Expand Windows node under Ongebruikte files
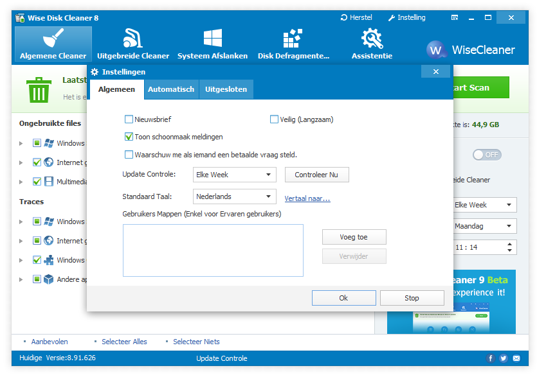 point(21,143)
